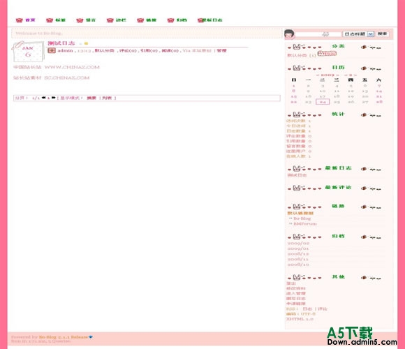Open the 链接 links menu item
Screen dimensions: 405x349
(151, 20)
